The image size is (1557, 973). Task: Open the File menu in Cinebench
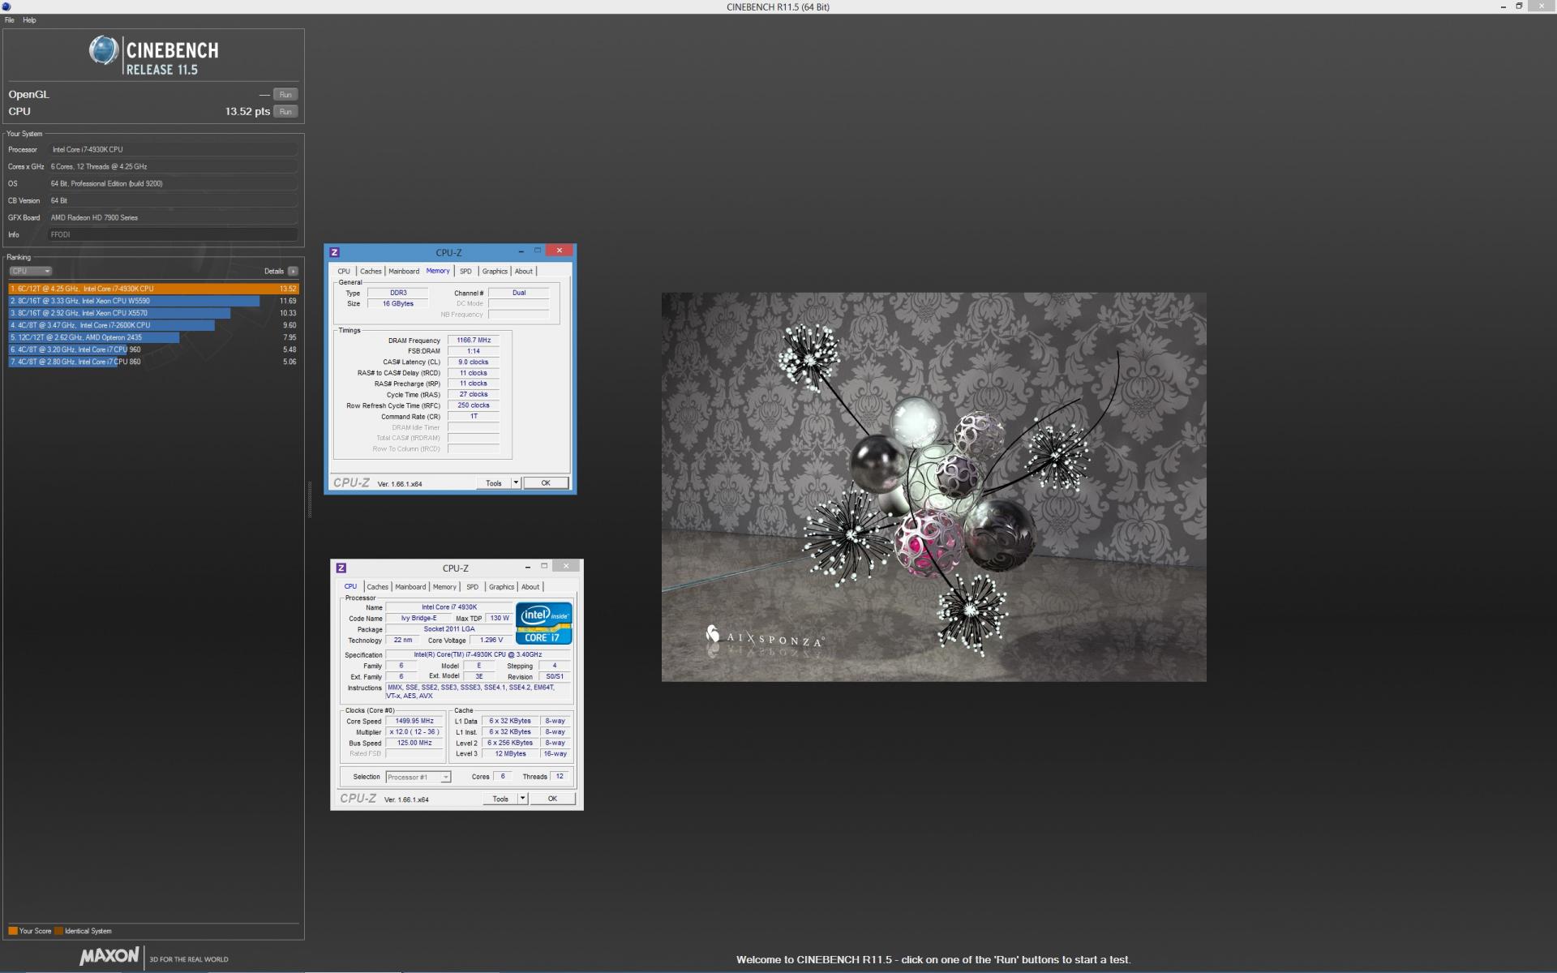[10, 20]
